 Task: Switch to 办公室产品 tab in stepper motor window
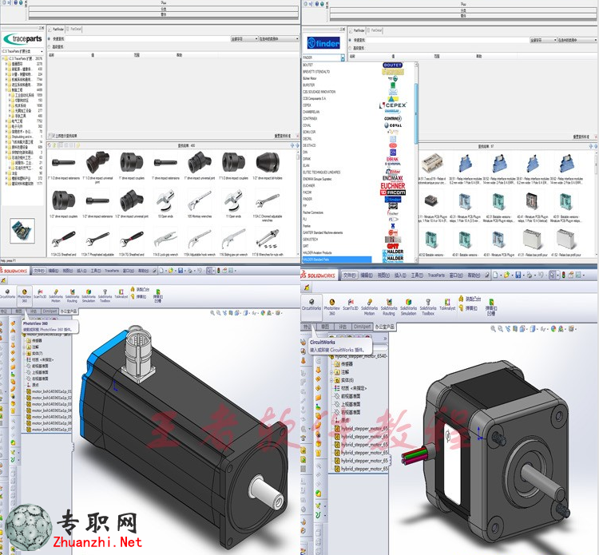click(384, 327)
